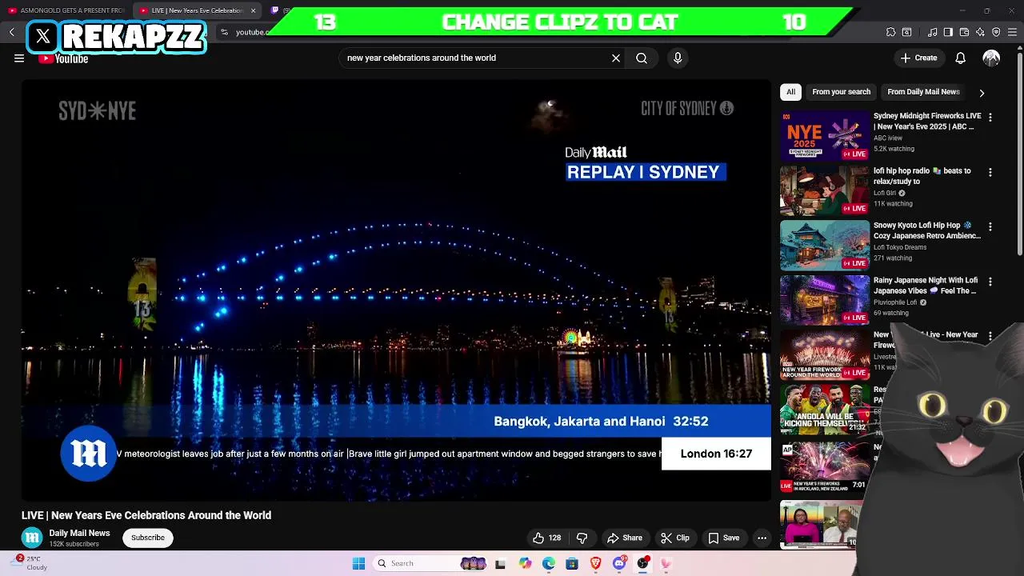Open Daily Mail News channel avatar

pos(32,538)
